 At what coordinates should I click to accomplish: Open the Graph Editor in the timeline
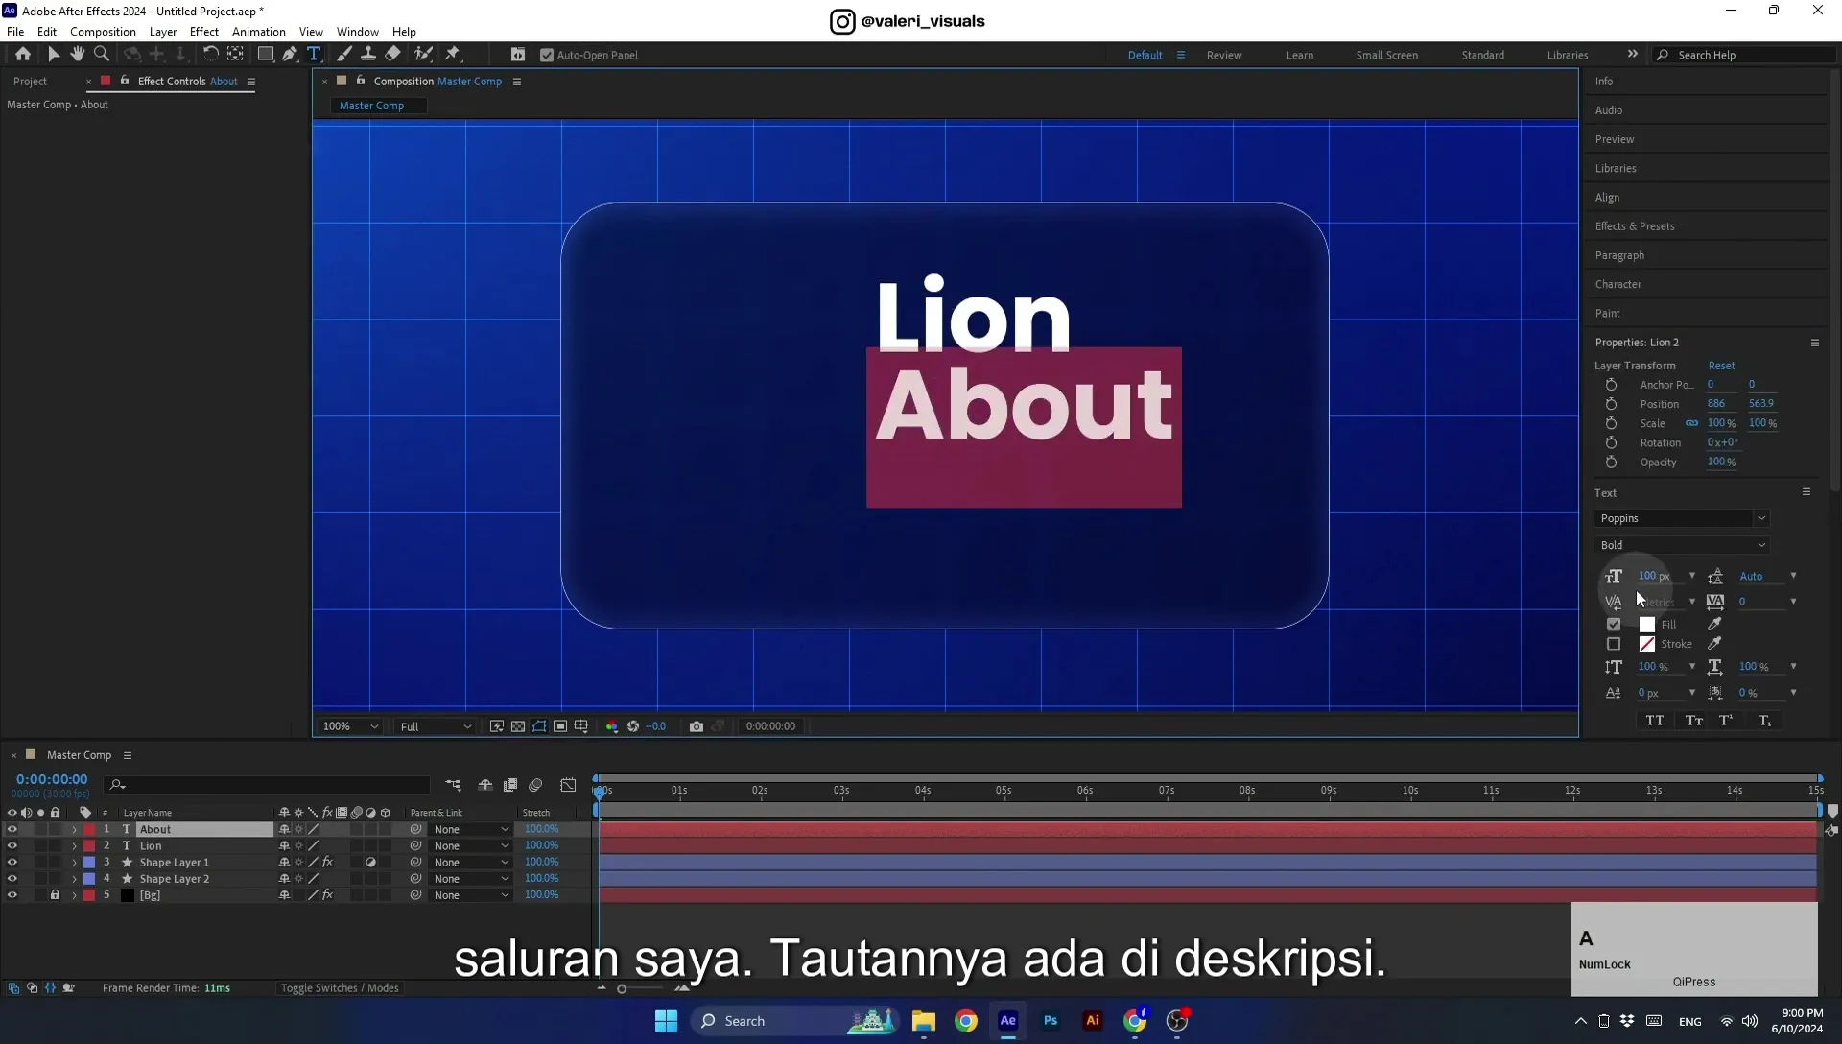[568, 785]
